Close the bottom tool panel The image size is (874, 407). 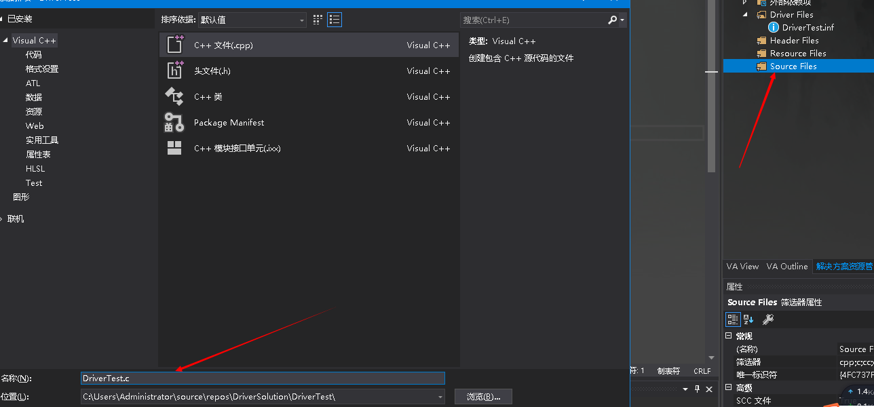point(709,389)
